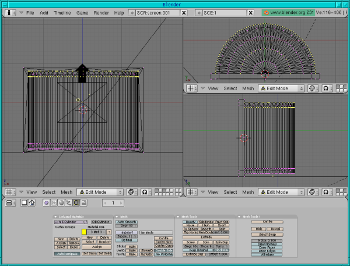Click the yellow material color swatch
Image resolution: width=350 pixels, height=266 pixels.
click(x=84, y=232)
